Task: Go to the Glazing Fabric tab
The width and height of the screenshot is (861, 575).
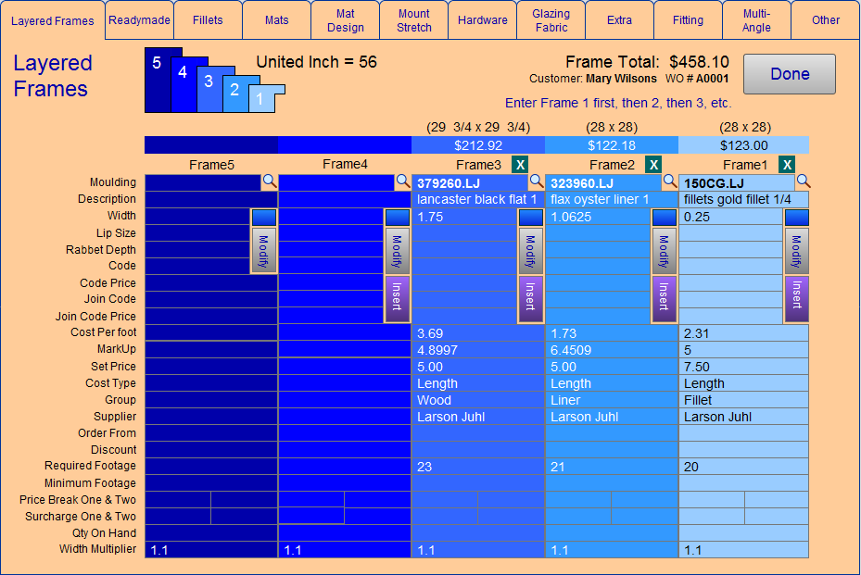Action: [551, 20]
